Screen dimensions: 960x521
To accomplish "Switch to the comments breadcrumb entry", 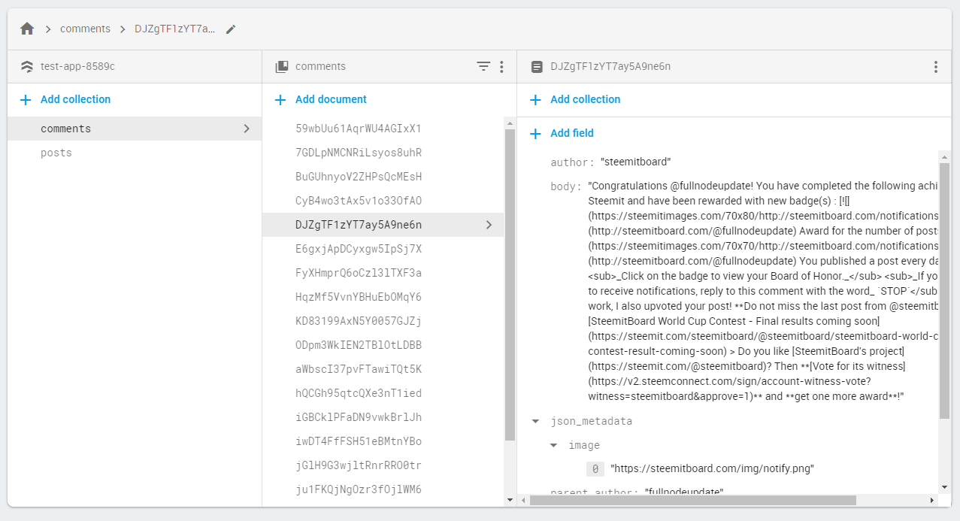I will tap(85, 28).
